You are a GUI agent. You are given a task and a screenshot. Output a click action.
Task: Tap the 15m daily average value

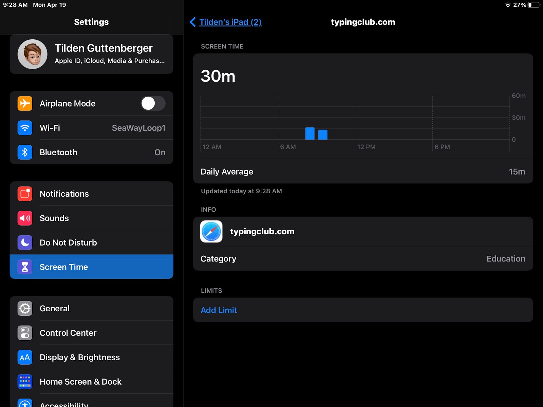pyautogui.click(x=517, y=172)
